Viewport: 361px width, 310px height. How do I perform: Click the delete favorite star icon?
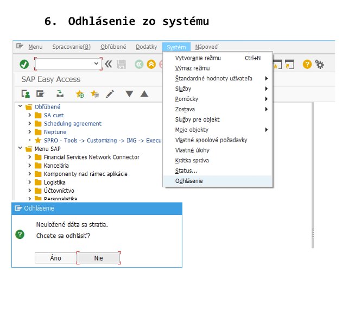click(x=94, y=94)
